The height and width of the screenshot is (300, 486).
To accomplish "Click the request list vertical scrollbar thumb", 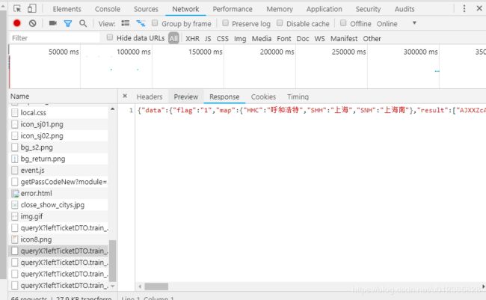I will [112, 260].
